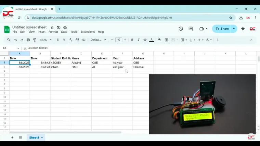Star the Untitled spreadsheet
260x146 pixels.
[x=52, y=27]
